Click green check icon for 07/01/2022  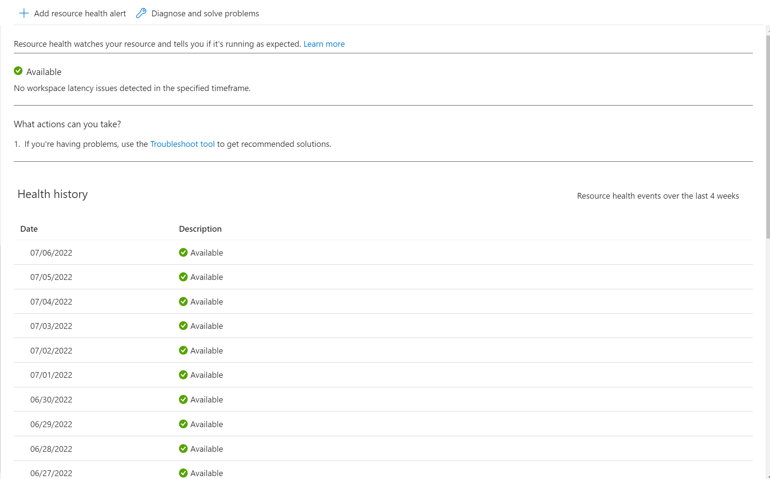pyautogui.click(x=183, y=375)
